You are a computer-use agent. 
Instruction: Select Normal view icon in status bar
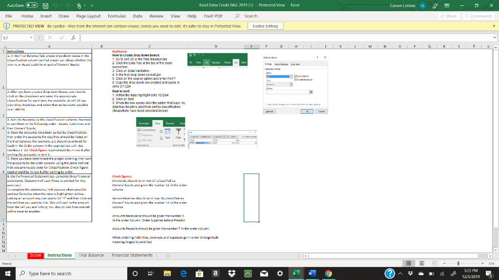click(408, 262)
